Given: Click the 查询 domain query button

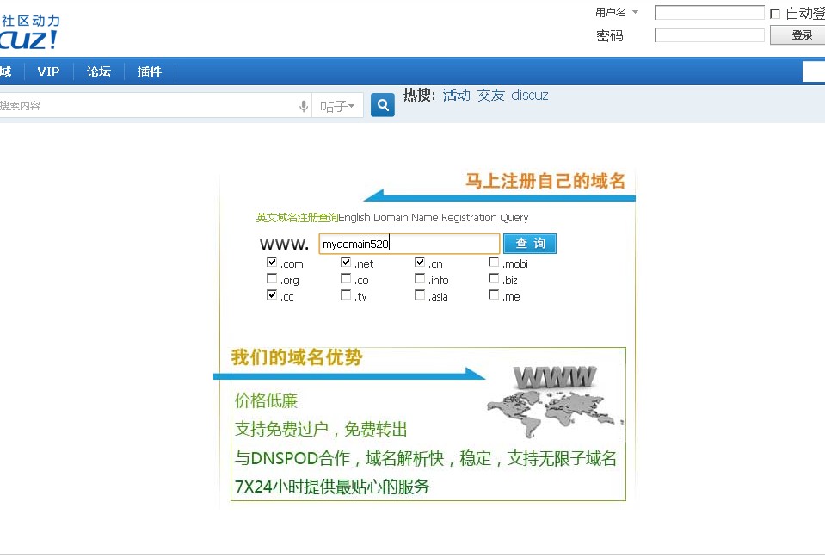Looking at the screenshot, I should 530,243.
